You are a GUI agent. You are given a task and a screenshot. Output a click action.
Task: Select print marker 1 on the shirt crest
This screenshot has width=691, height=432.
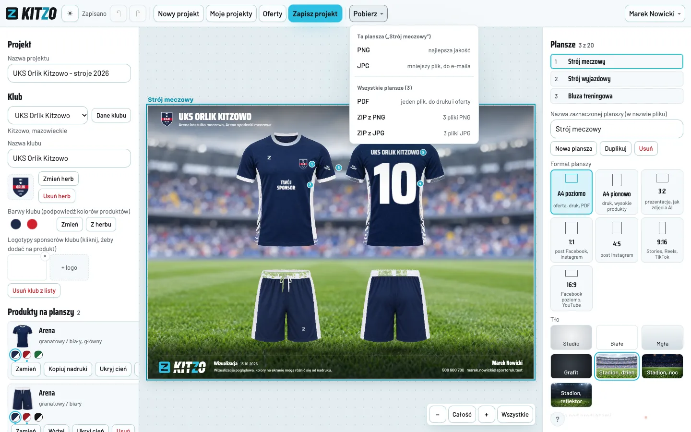coord(312,164)
